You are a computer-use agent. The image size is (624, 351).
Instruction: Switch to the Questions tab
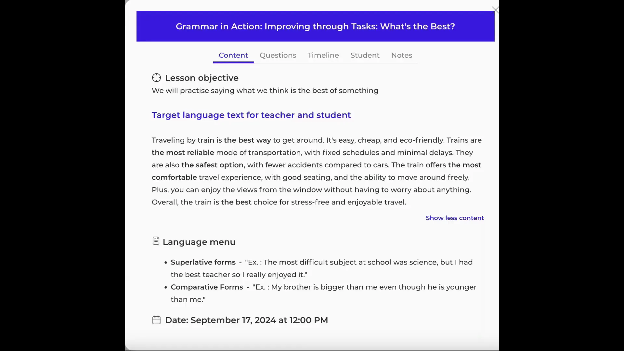(x=278, y=55)
